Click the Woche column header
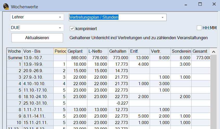This screenshot has height=129, width=220. 14,51
